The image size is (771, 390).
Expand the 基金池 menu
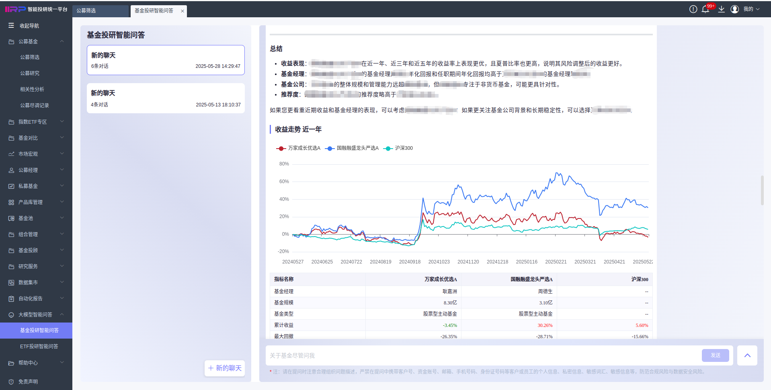point(62,218)
